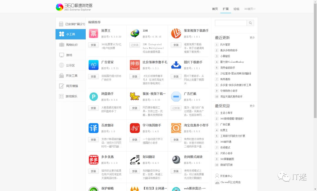The image size is (317, 191).
Task: Click 更多 next to 最近更新
Action: pyautogui.click(x=252, y=37)
